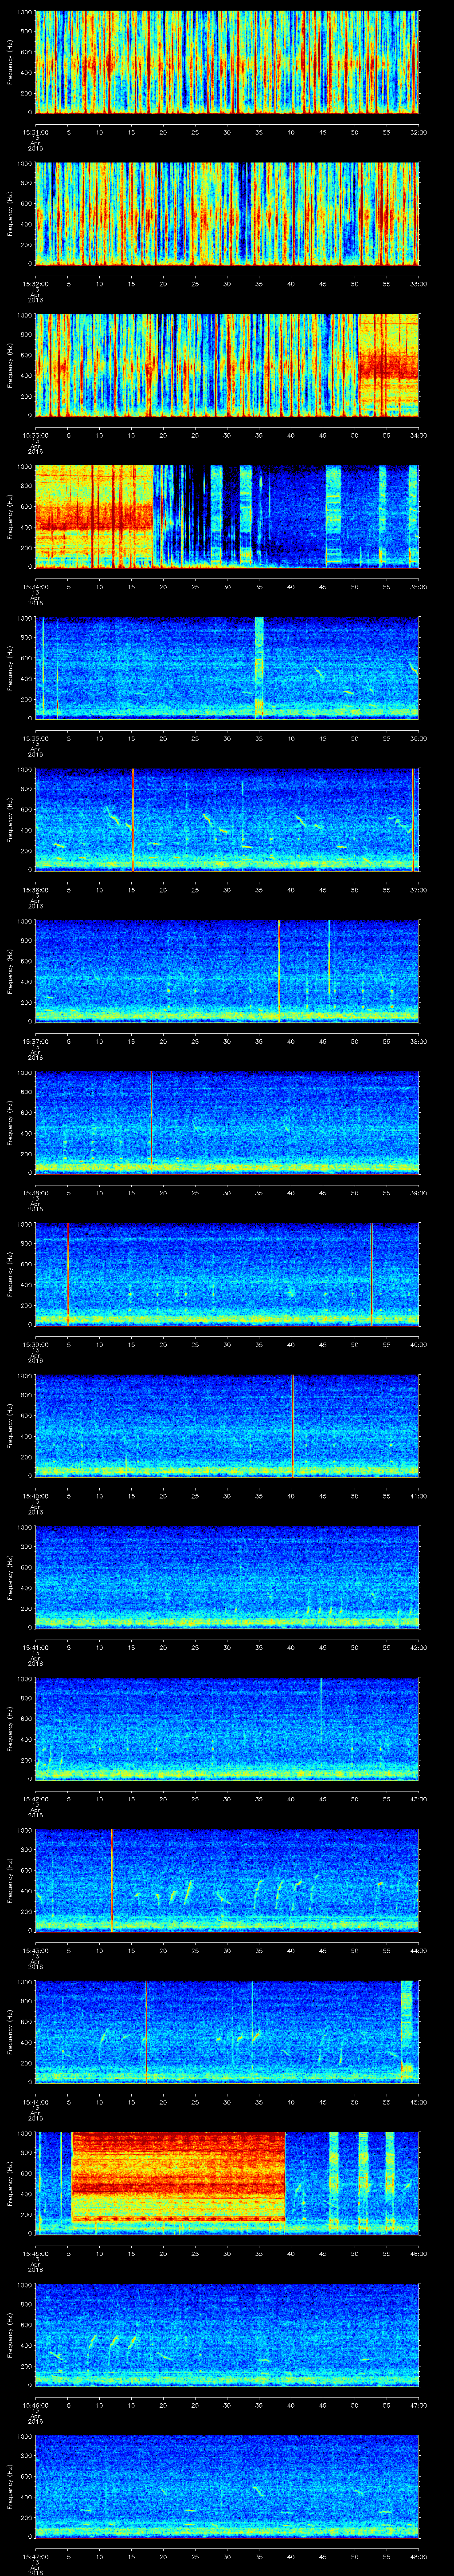Screen dimensions: 454x2576
Task: Open the spectrogram panel starting at 15:41:00
Action: [x=227, y=1577]
